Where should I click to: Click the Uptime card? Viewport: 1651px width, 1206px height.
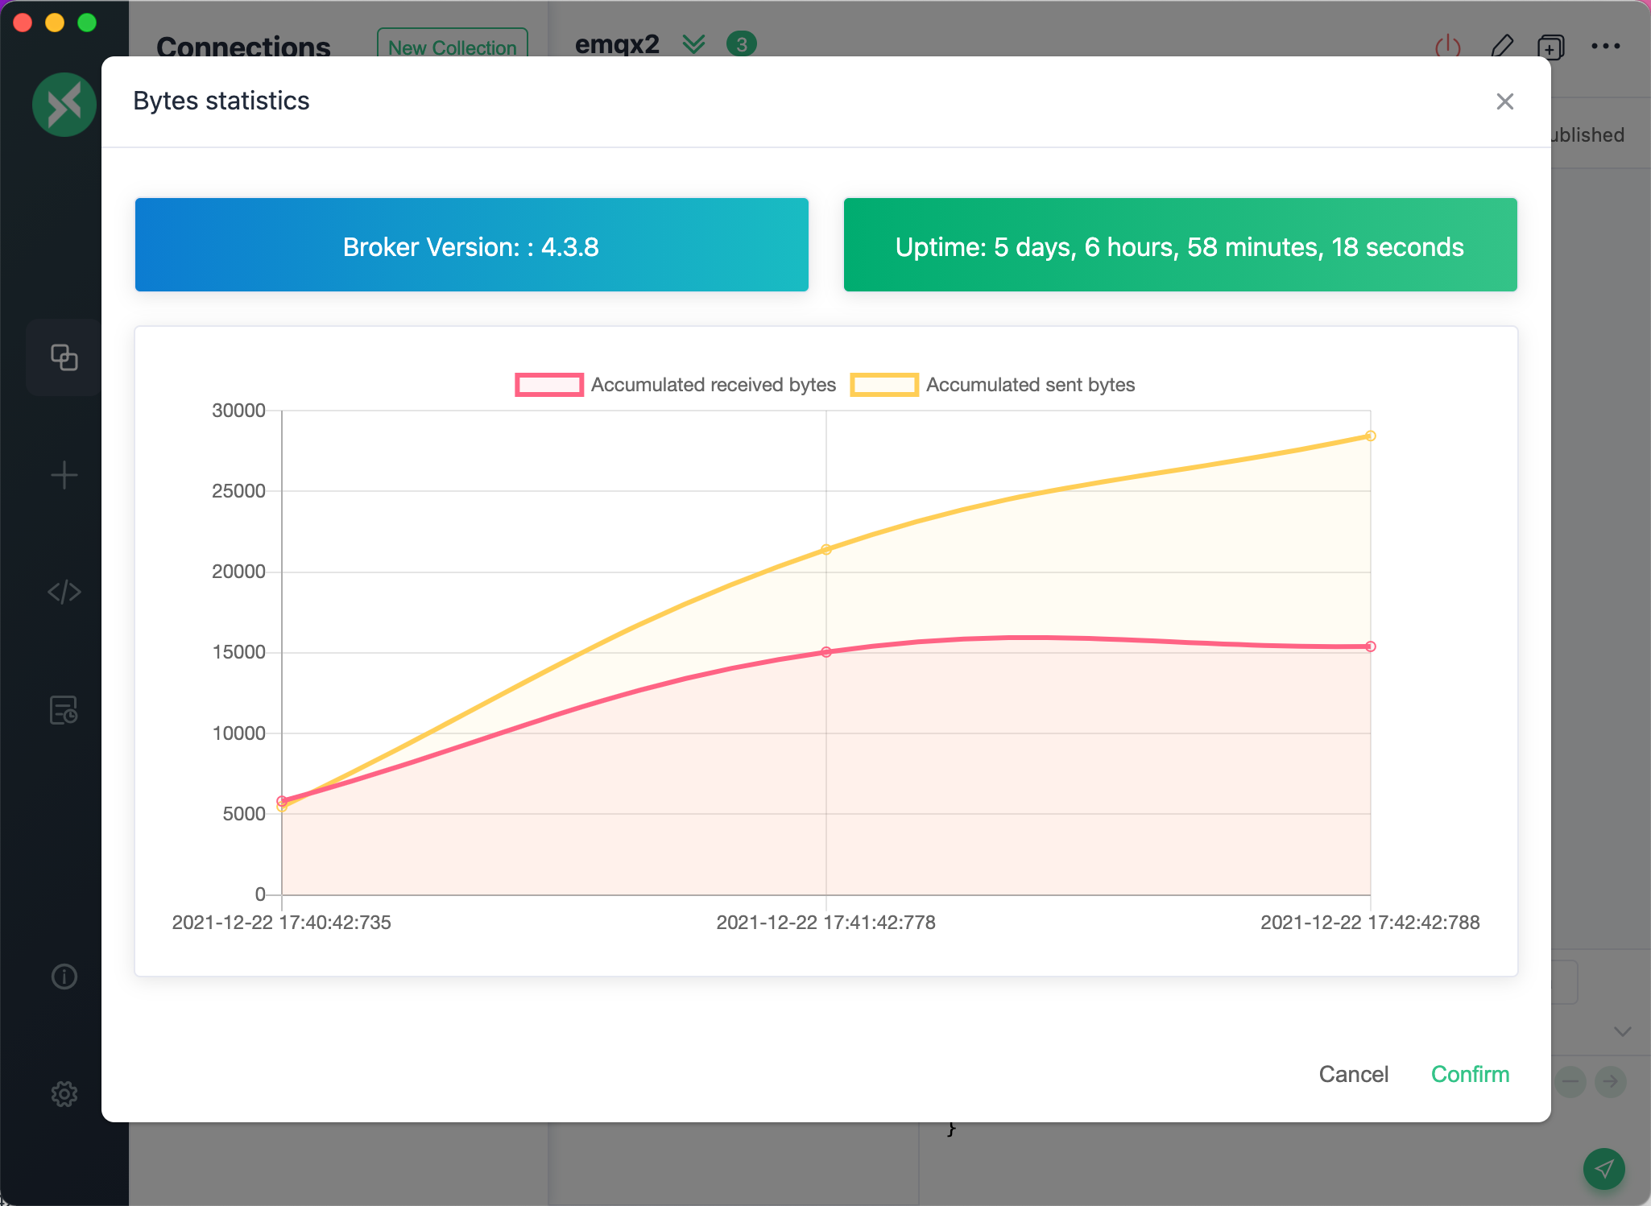point(1180,245)
